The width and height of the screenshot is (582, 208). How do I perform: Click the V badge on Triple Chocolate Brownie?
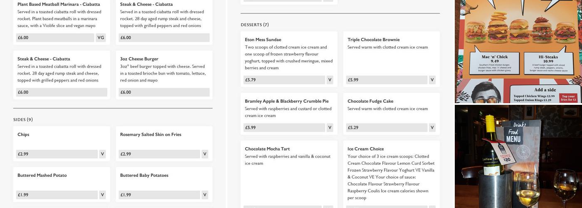point(432,80)
